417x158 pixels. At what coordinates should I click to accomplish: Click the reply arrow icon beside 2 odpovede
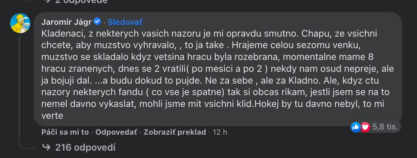[x=46, y=1]
